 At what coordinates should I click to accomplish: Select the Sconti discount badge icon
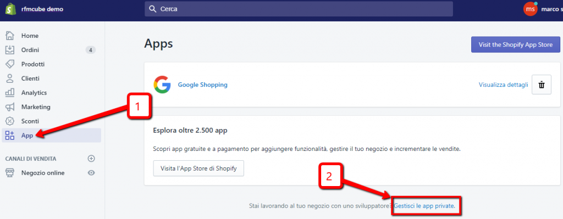10,121
